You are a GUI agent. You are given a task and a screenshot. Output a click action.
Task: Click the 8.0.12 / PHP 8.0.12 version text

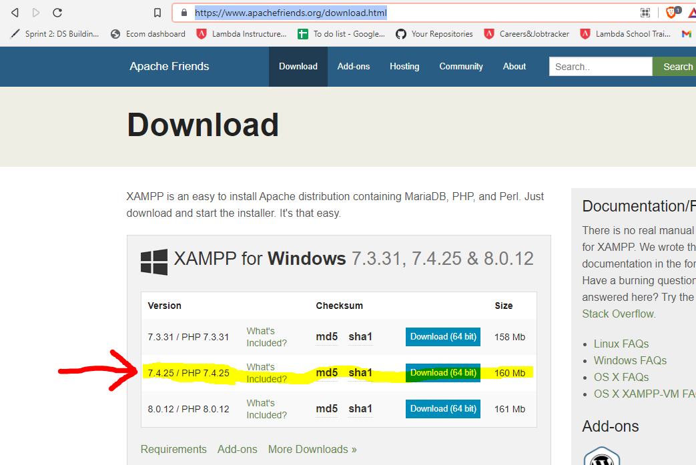(x=189, y=409)
